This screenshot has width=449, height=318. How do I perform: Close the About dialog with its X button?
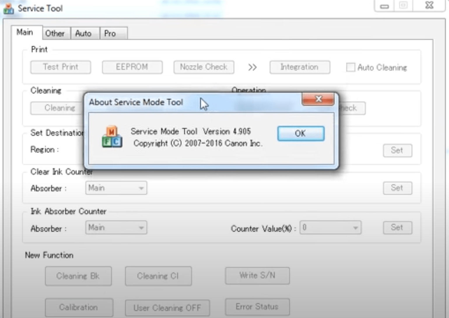pyautogui.click(x=318, y=99)
